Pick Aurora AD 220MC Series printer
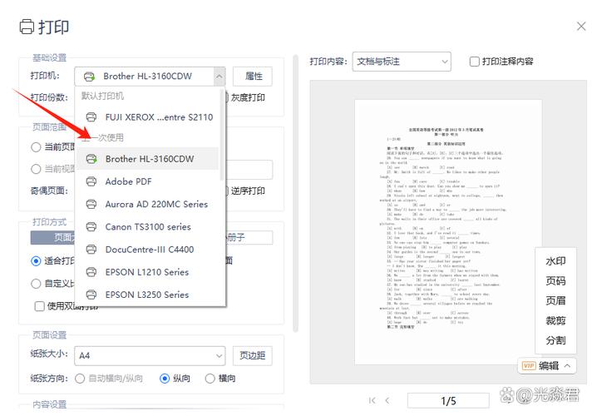 (x=148, y=204)
